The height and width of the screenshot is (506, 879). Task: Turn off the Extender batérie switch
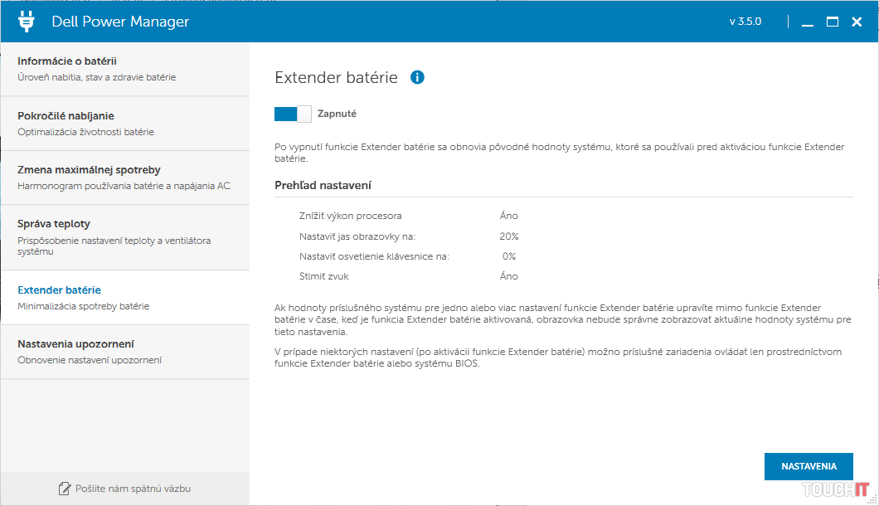(x=293, y=114)
